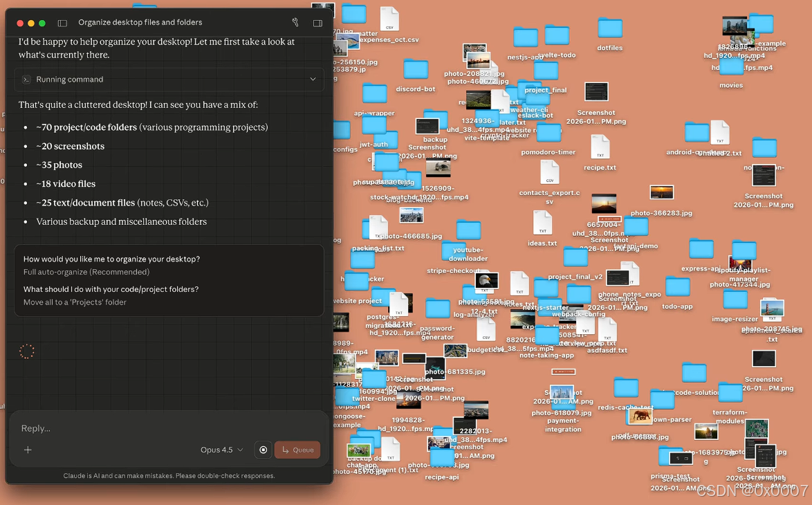Select the contacts_export.csv file icon
The height and width of the screenshot is (505, 812).
(x=549, y=172)
